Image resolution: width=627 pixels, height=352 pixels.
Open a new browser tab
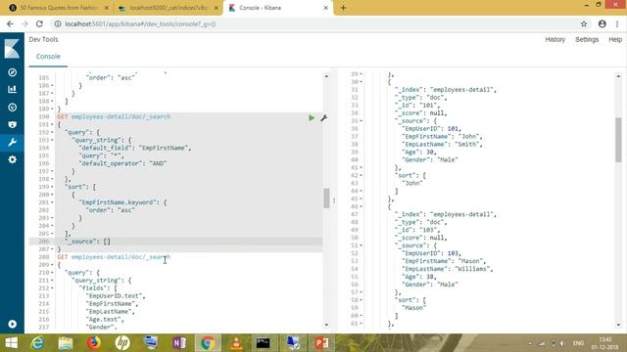[x=343, y=8]
